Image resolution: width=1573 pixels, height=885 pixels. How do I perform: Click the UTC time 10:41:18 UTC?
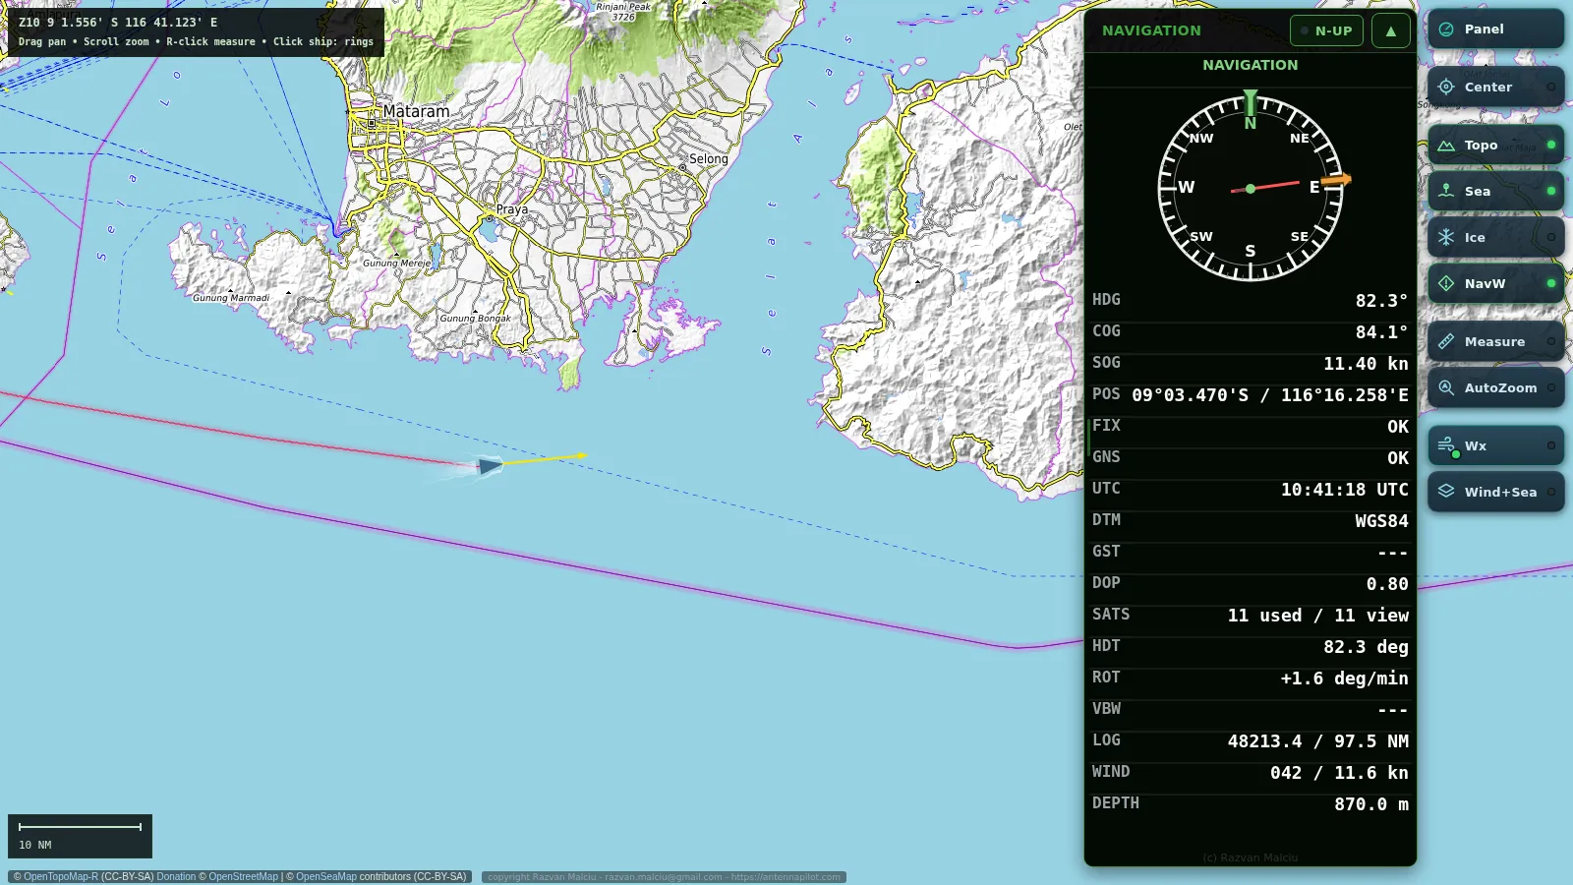pyautogui.click(x=1344, y=490)
